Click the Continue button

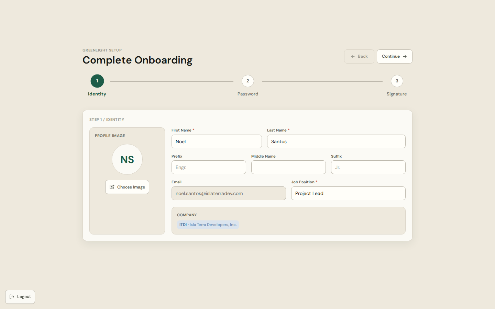point(394,56)
